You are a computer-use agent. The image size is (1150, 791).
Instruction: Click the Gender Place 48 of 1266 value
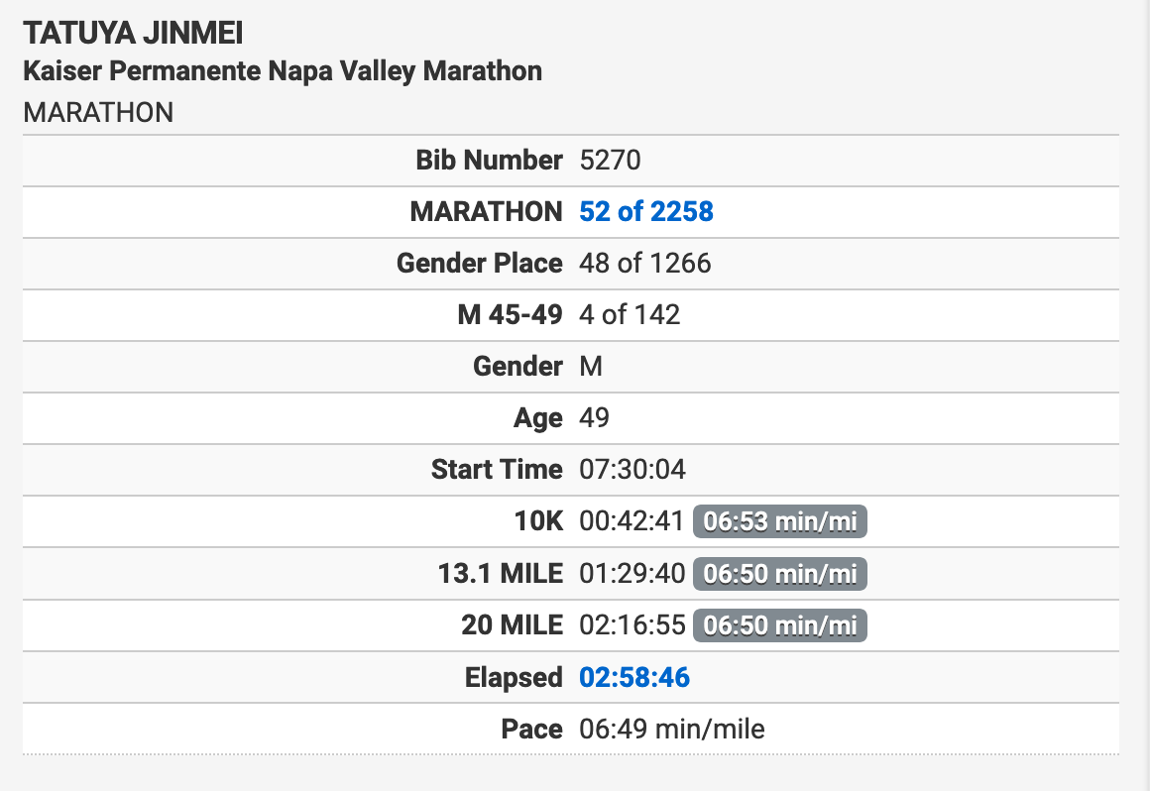point(645,264)
